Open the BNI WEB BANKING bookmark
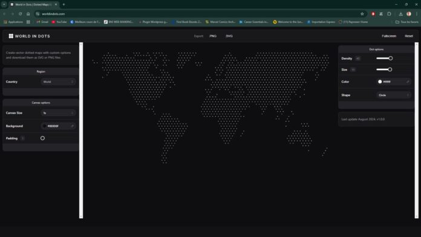Viewport: 421px width, 237px height. click(x=119, y=22)
